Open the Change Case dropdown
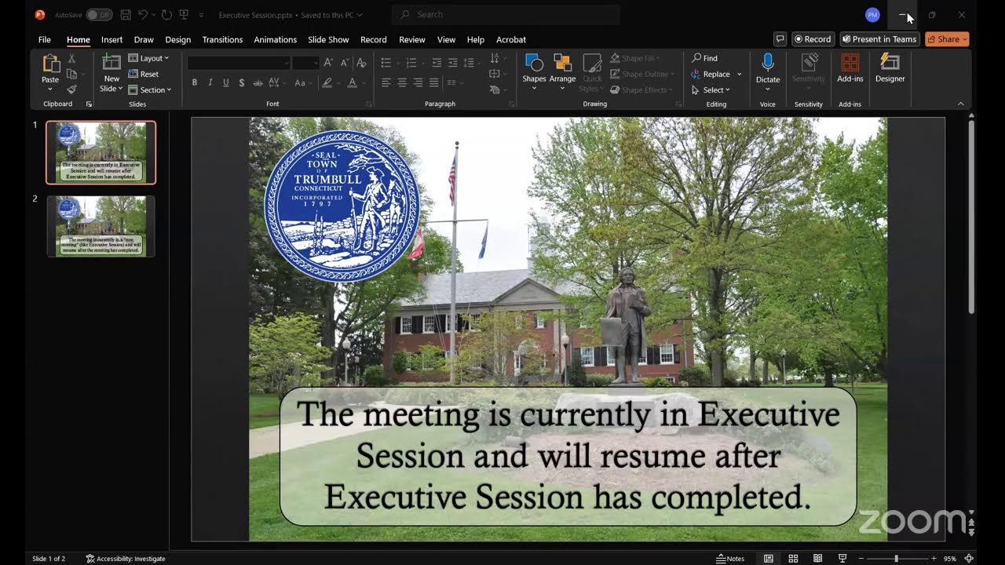 302,82
